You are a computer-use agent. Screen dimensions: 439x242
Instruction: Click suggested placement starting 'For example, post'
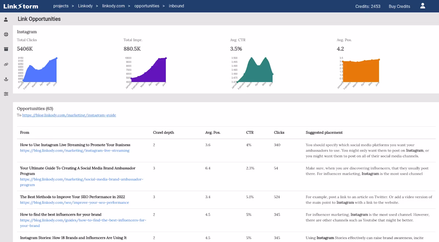point(369,200)
